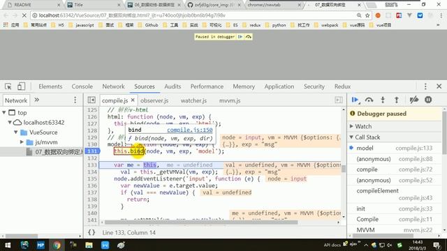Select model frame in call stack
The height and width of the screenshot is (251, 447).
click(394, 148)
